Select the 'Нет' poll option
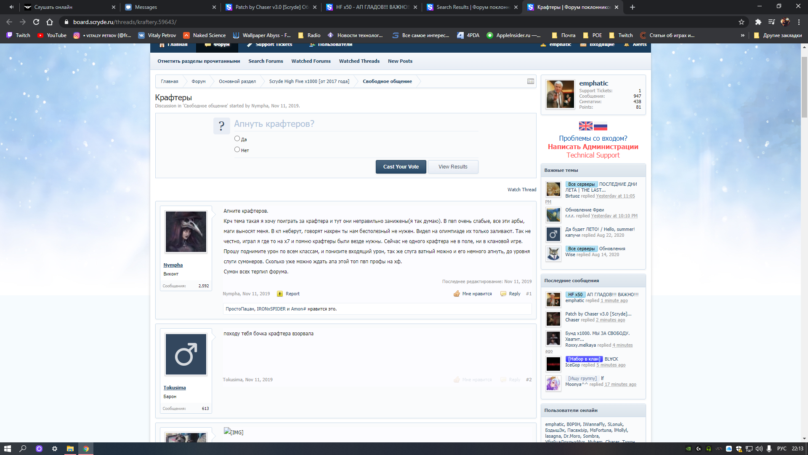 point(237,150)
